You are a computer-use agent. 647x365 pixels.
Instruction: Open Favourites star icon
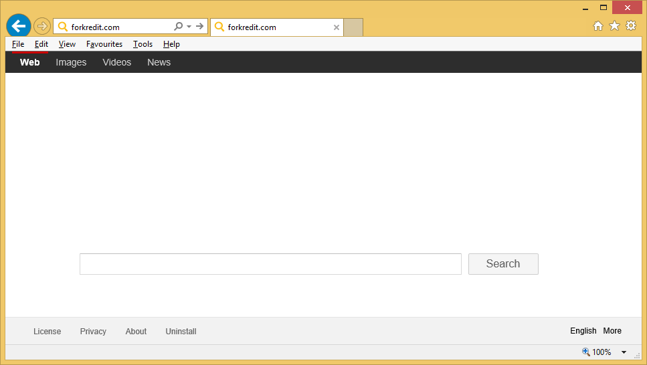pos(614,26)
